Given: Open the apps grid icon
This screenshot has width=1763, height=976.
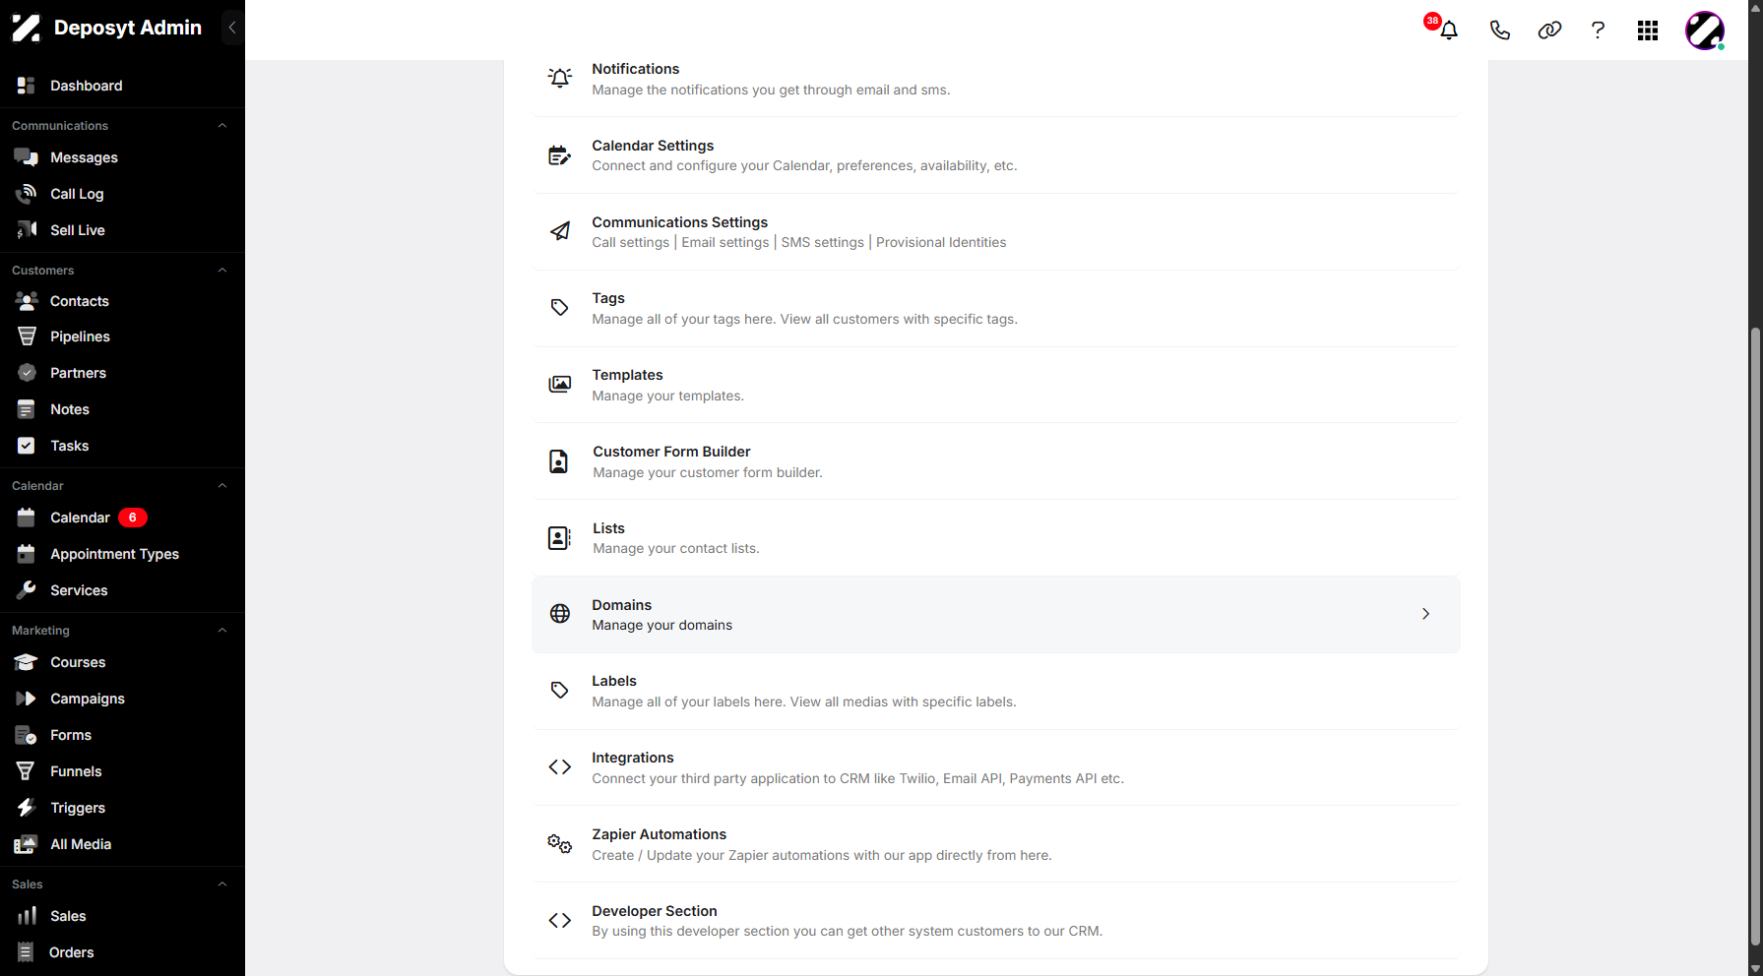Looking at the screenshot, I should [1648, 30].
